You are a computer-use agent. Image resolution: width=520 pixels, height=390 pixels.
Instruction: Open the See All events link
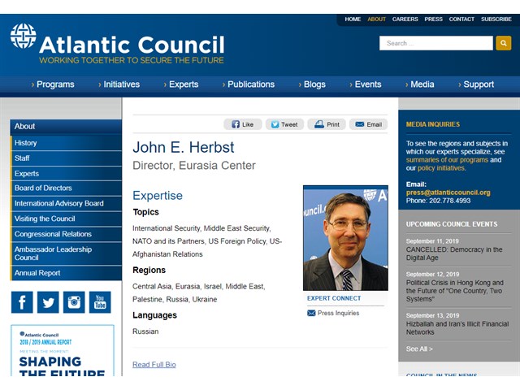pyautogui.click(x=419, y=349)
